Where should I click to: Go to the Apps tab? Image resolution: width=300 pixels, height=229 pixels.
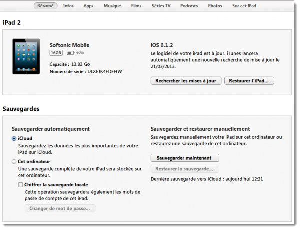88,6
